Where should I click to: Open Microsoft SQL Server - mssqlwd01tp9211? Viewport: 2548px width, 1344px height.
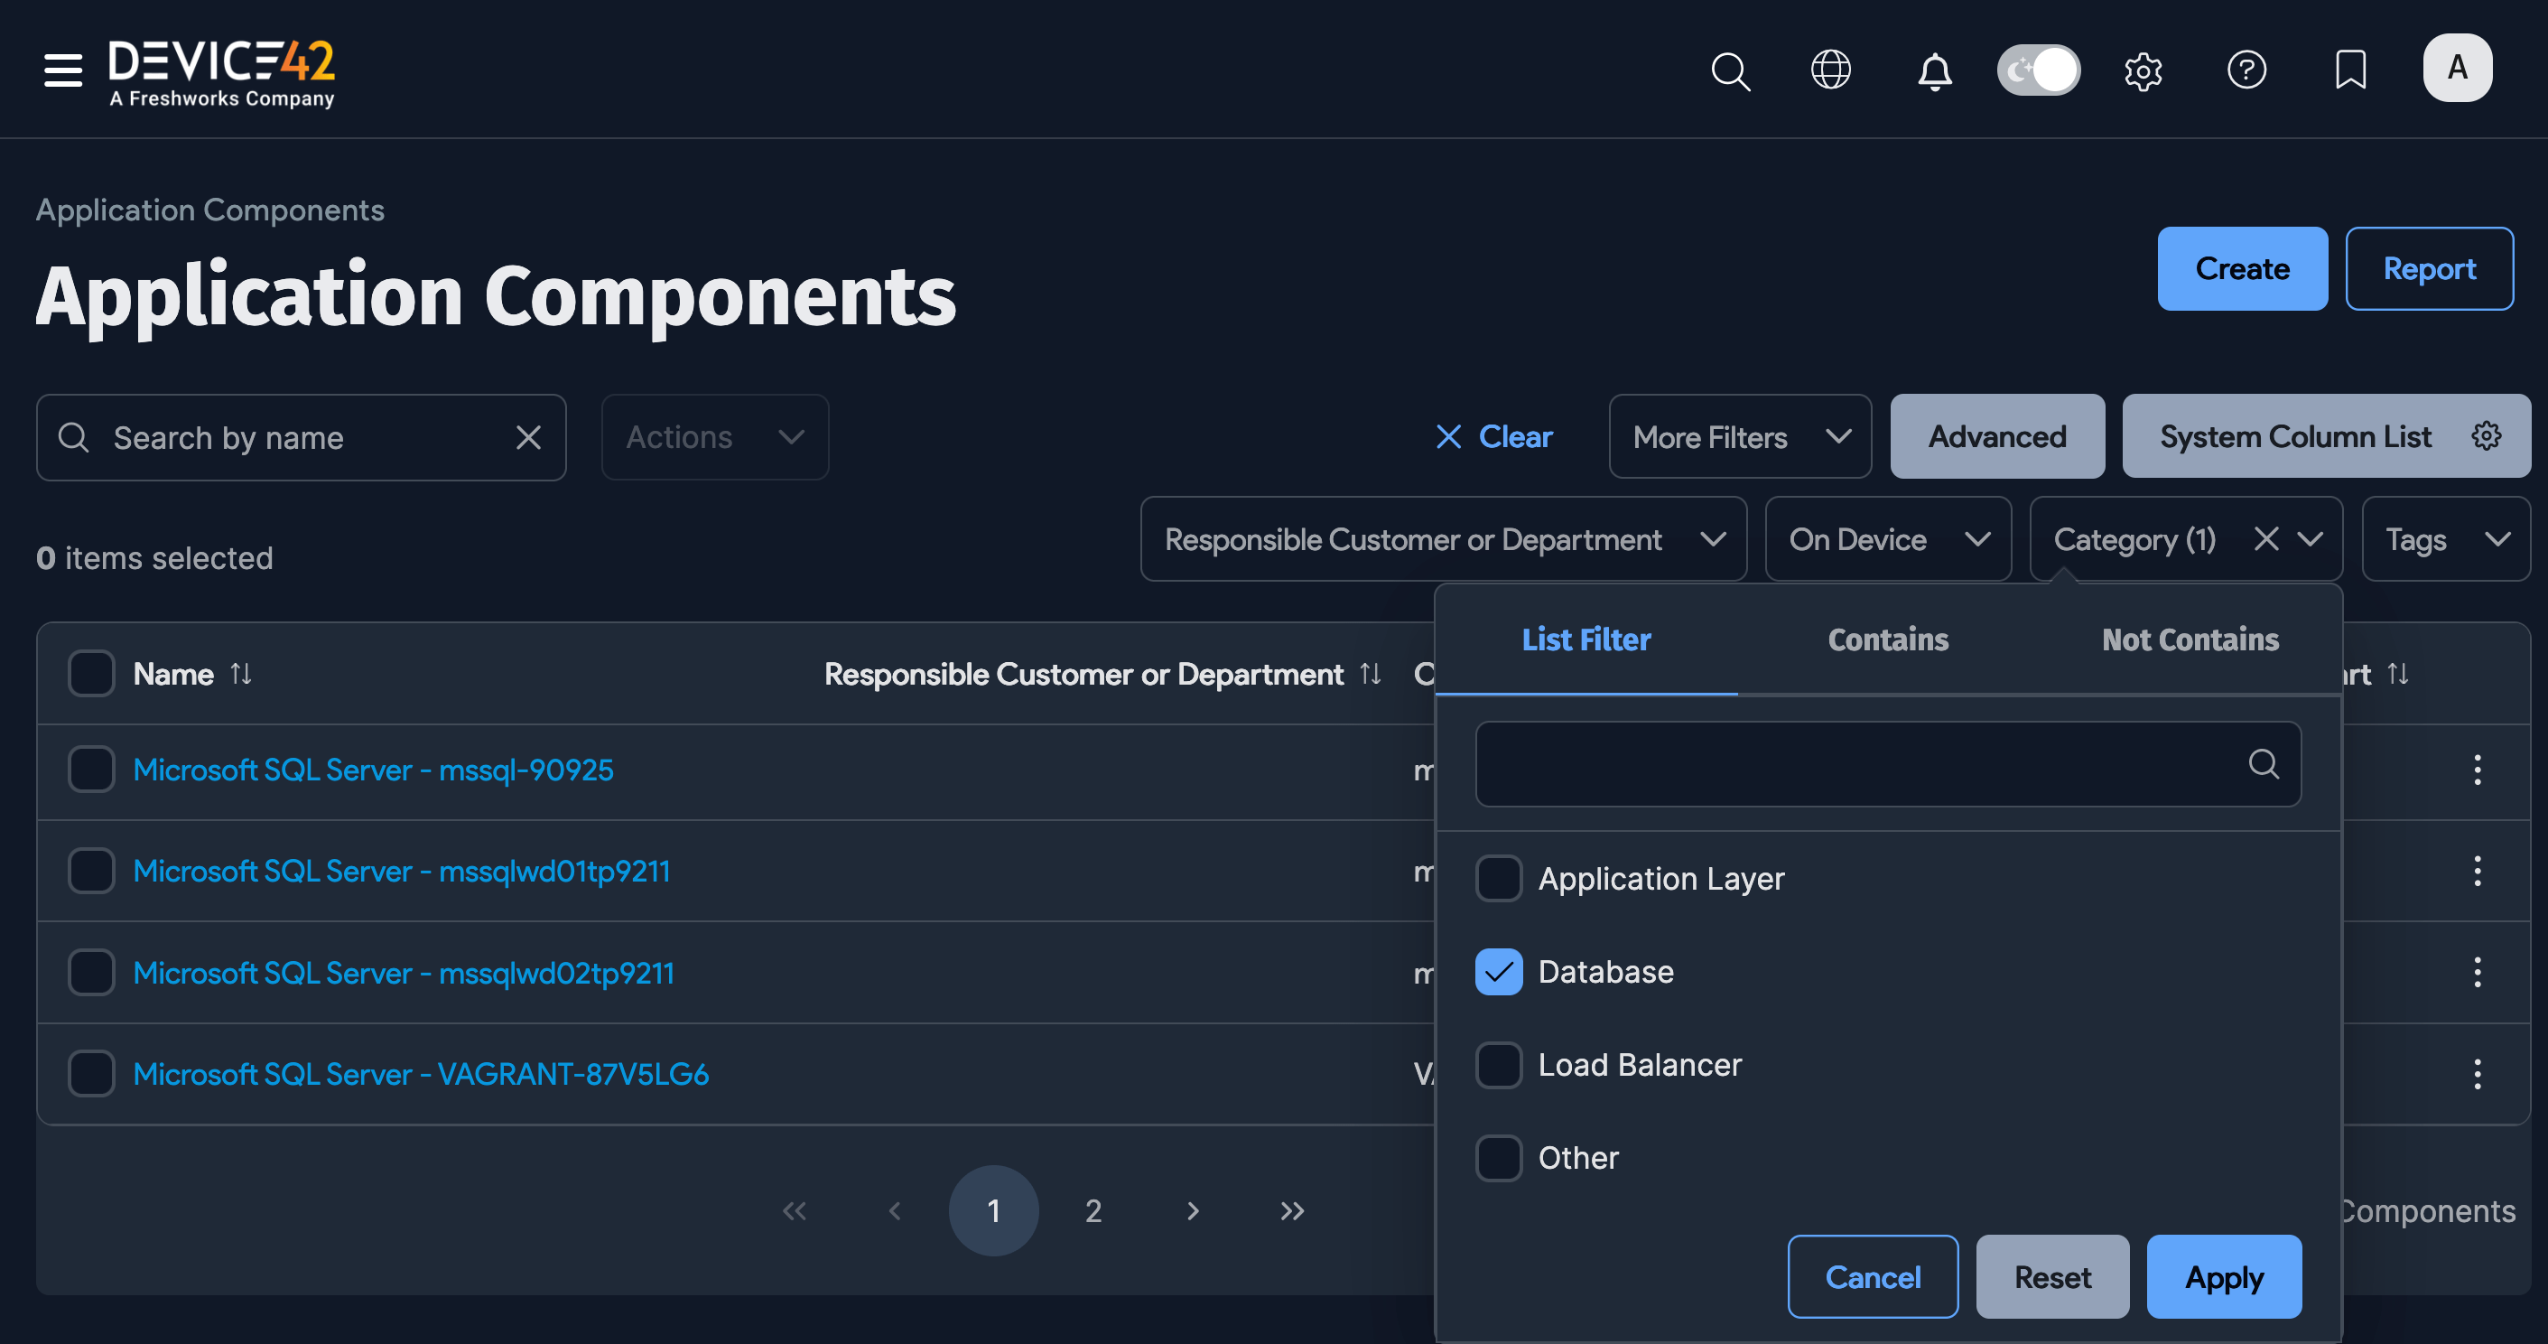(402, 871)
